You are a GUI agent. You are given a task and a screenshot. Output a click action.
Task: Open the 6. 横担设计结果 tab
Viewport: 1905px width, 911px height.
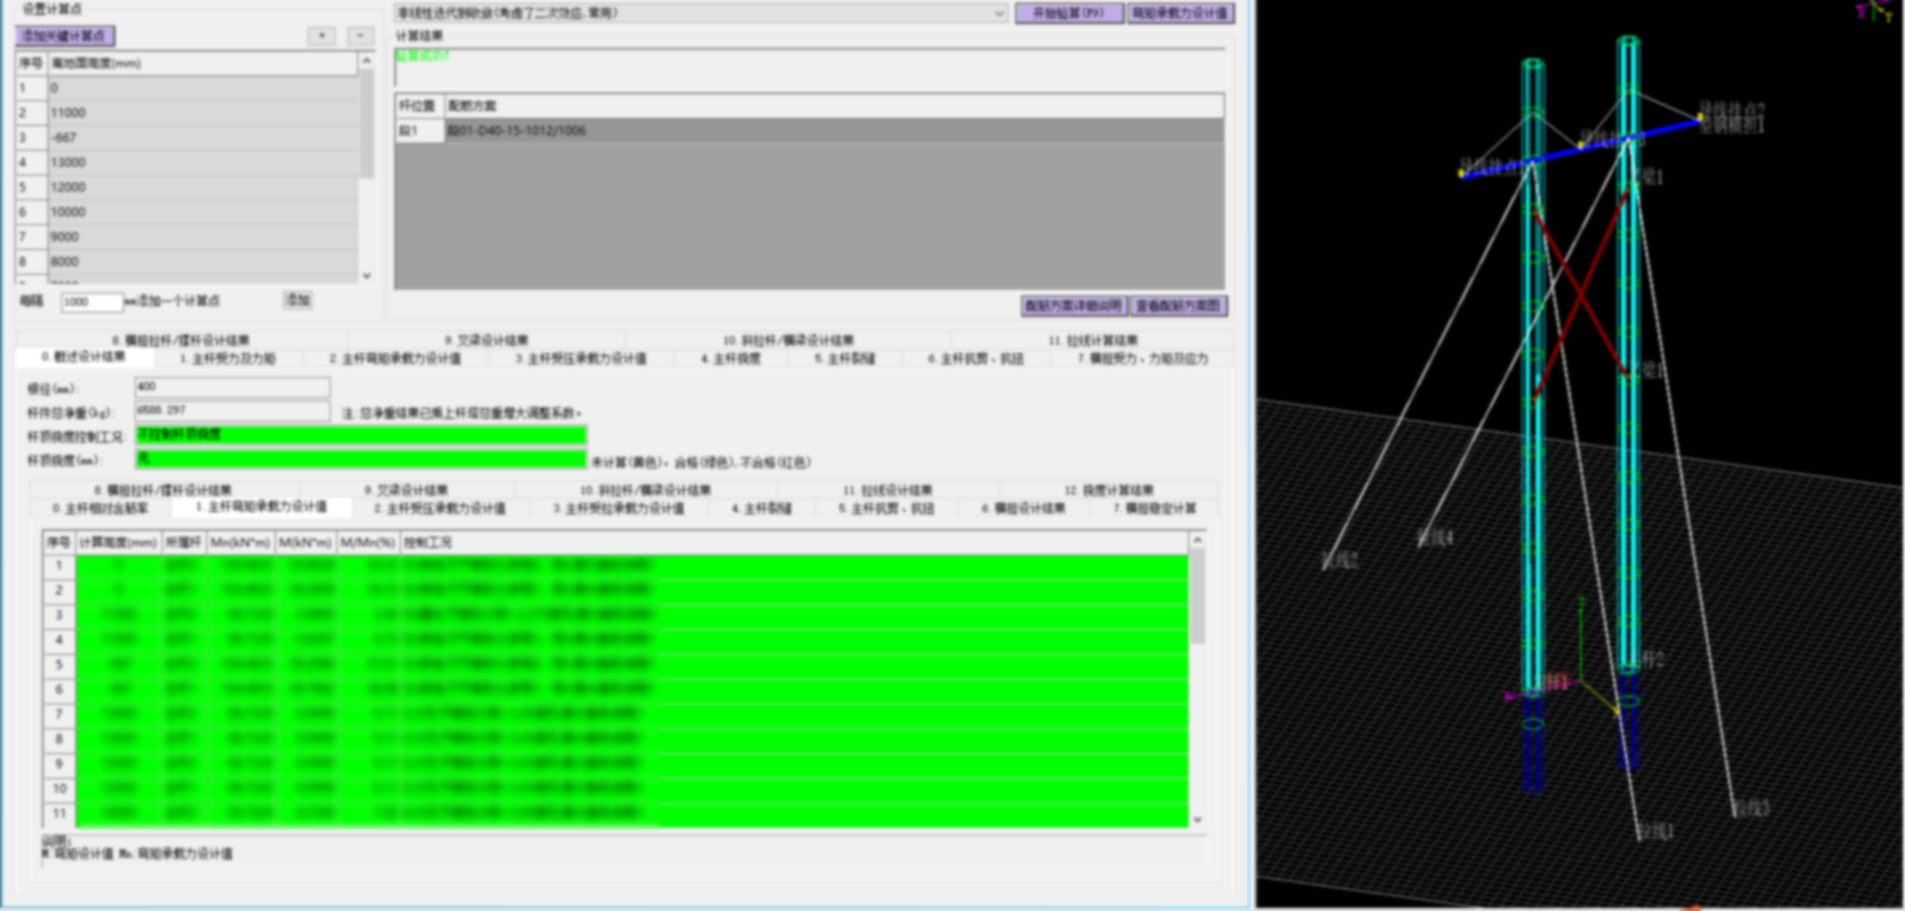[1022, 508]
